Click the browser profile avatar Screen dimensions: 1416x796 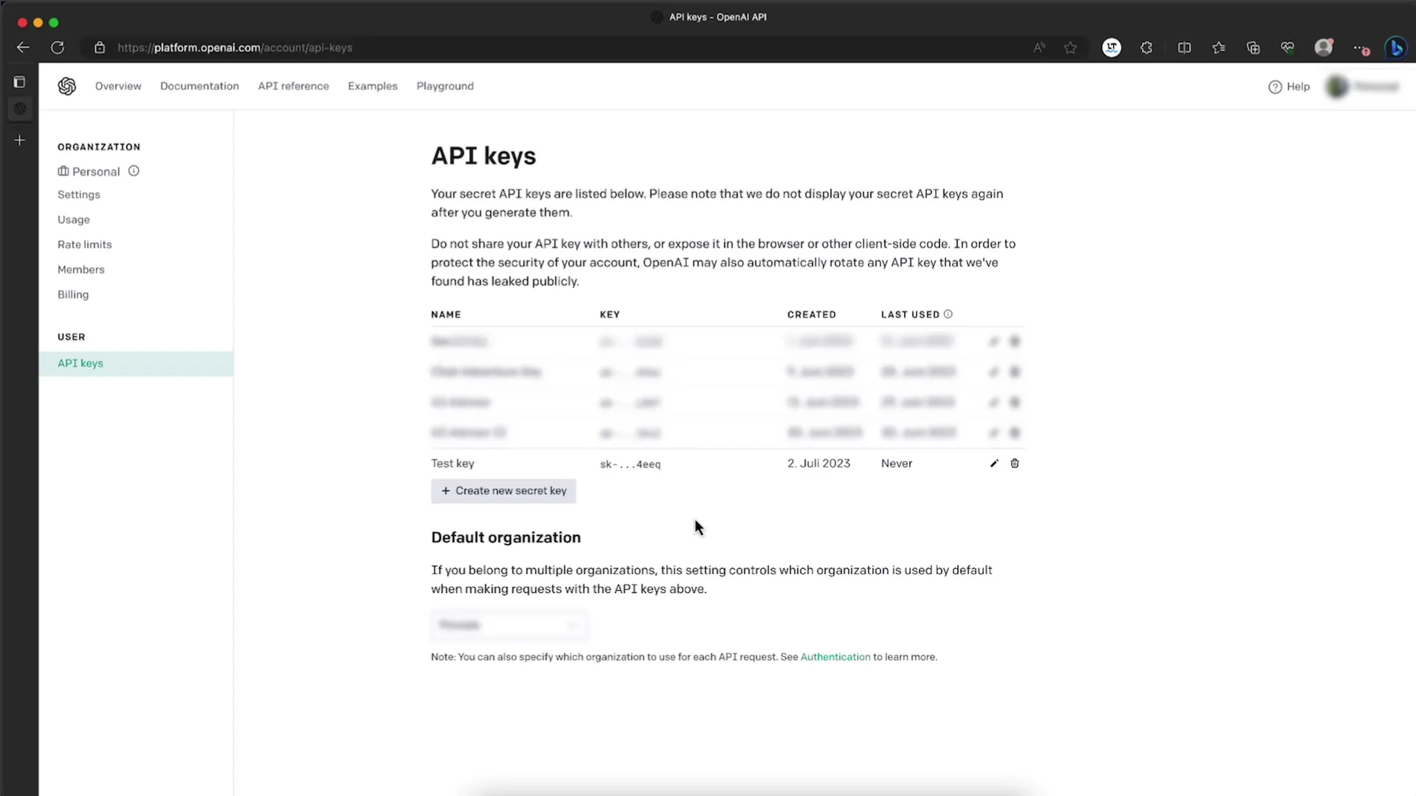(x=1324, y=47)
